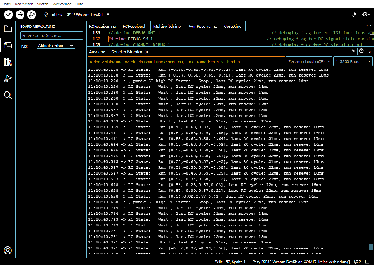Open the Search panel in sidebar

pos(8,96)
